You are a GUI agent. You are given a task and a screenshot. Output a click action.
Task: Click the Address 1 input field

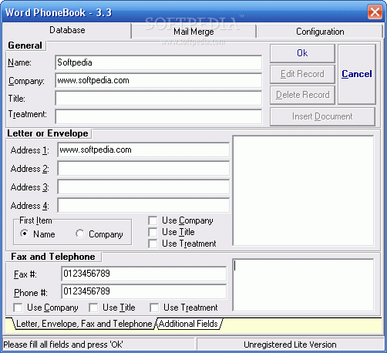point(143,150)
